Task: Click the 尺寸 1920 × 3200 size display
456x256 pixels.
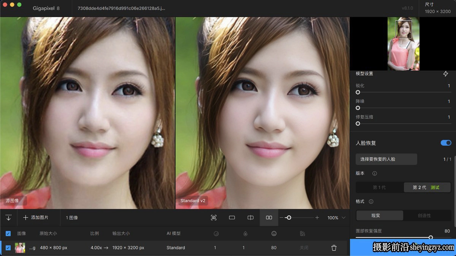Action: [438, 8]
